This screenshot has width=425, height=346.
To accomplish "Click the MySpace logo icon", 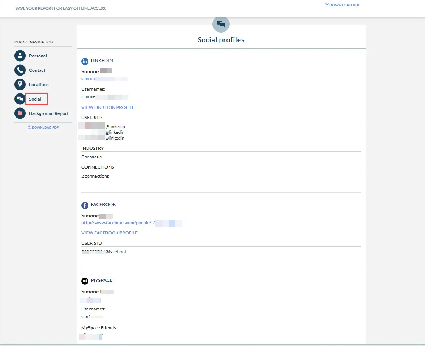I will (x=85, y=281).
